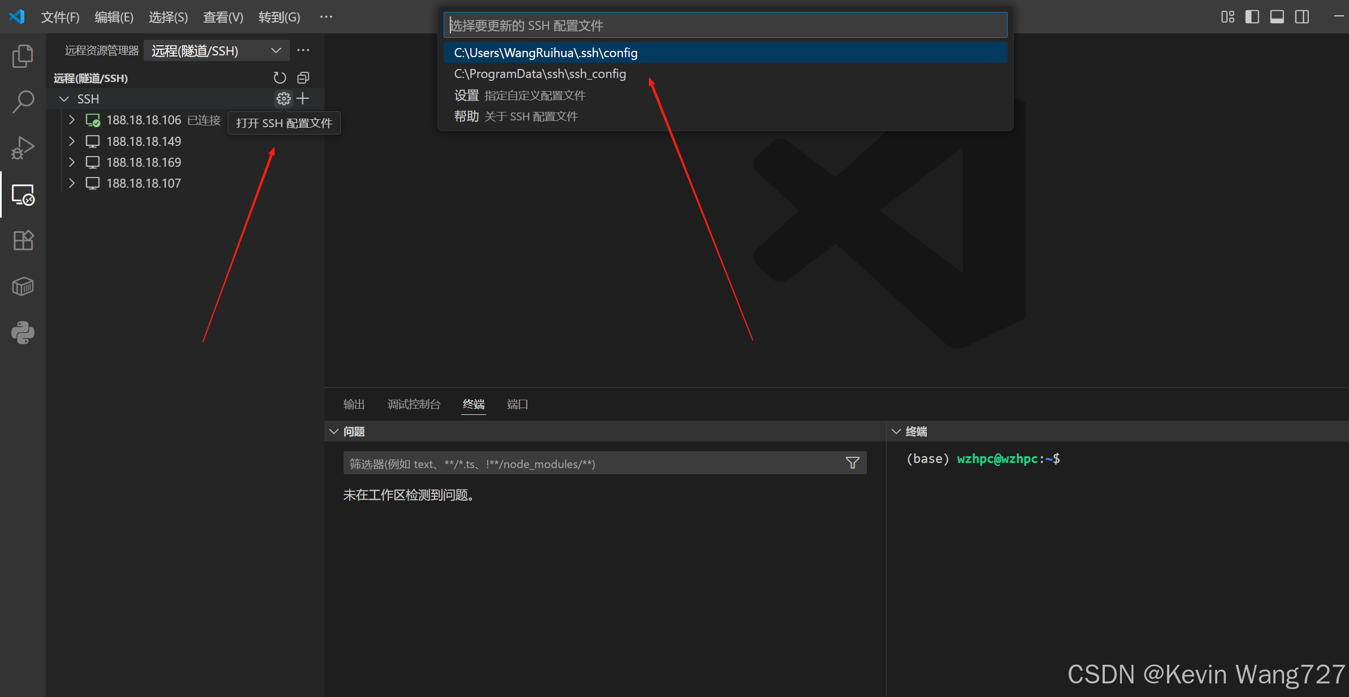Collapse the 问题 panel section
Screen dimensions: 1349x697
click(334, 431)
